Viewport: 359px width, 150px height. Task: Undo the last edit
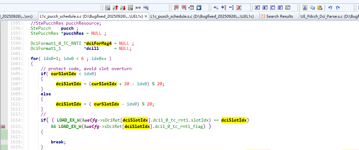330,8
